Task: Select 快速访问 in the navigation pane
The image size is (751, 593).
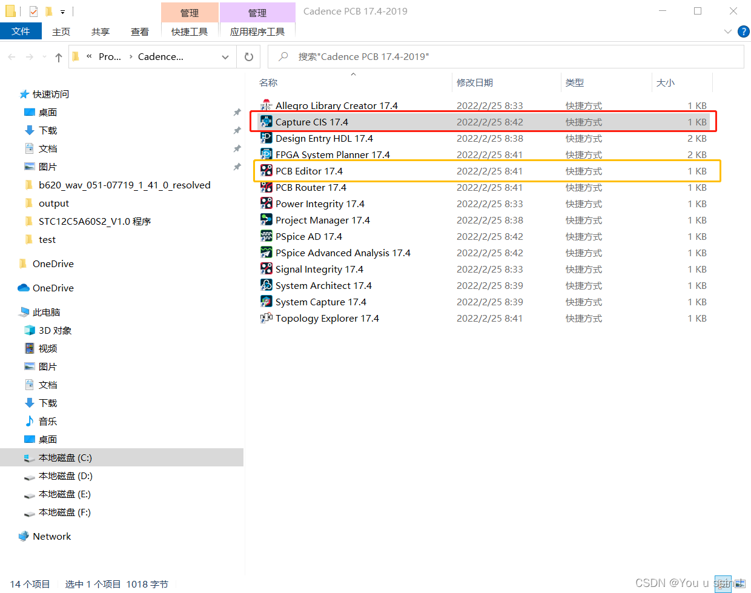Action: click(x=50, y=94)
